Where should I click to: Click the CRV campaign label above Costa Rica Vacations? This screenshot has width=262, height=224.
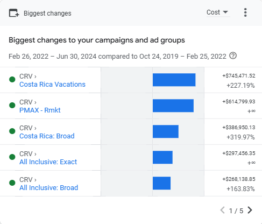(x=26, y=76)
